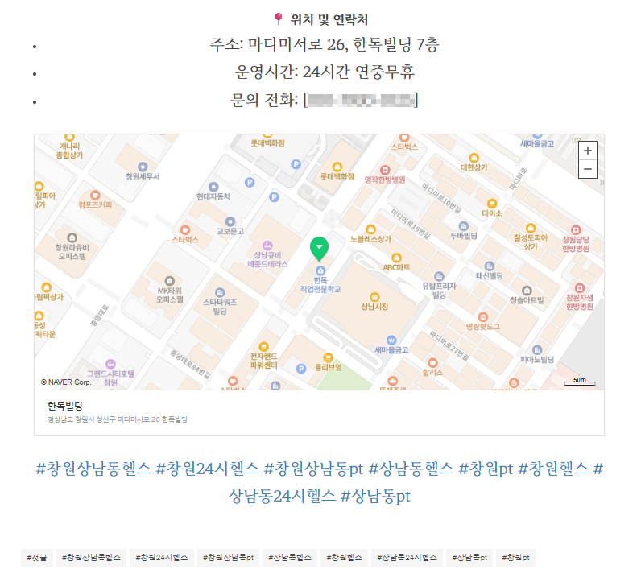Click the 유탑프라자 빌딩 icon
Image resolution: width=641 pixels, height=578 pixels.
(x=439, y=276)
